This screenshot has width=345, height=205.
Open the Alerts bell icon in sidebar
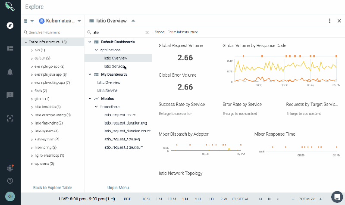tap(10, 72)
